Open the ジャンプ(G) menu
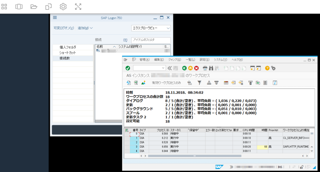The height and width of the screenshot is (172, 320). (x=175, y=60)
